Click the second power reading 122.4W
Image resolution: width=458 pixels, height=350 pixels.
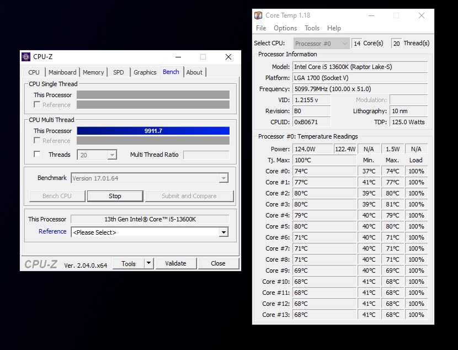[345, 149]
